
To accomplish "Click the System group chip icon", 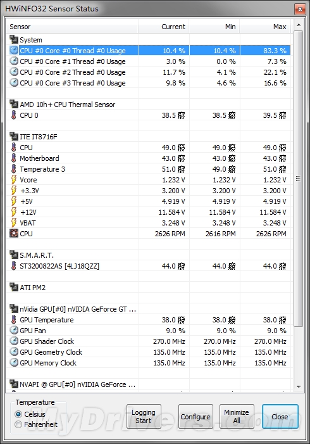I will 14,40.
